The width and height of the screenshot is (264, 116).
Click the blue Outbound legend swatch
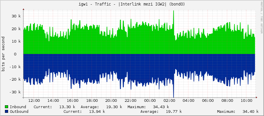pyautogui.click(x=7, y=111)
